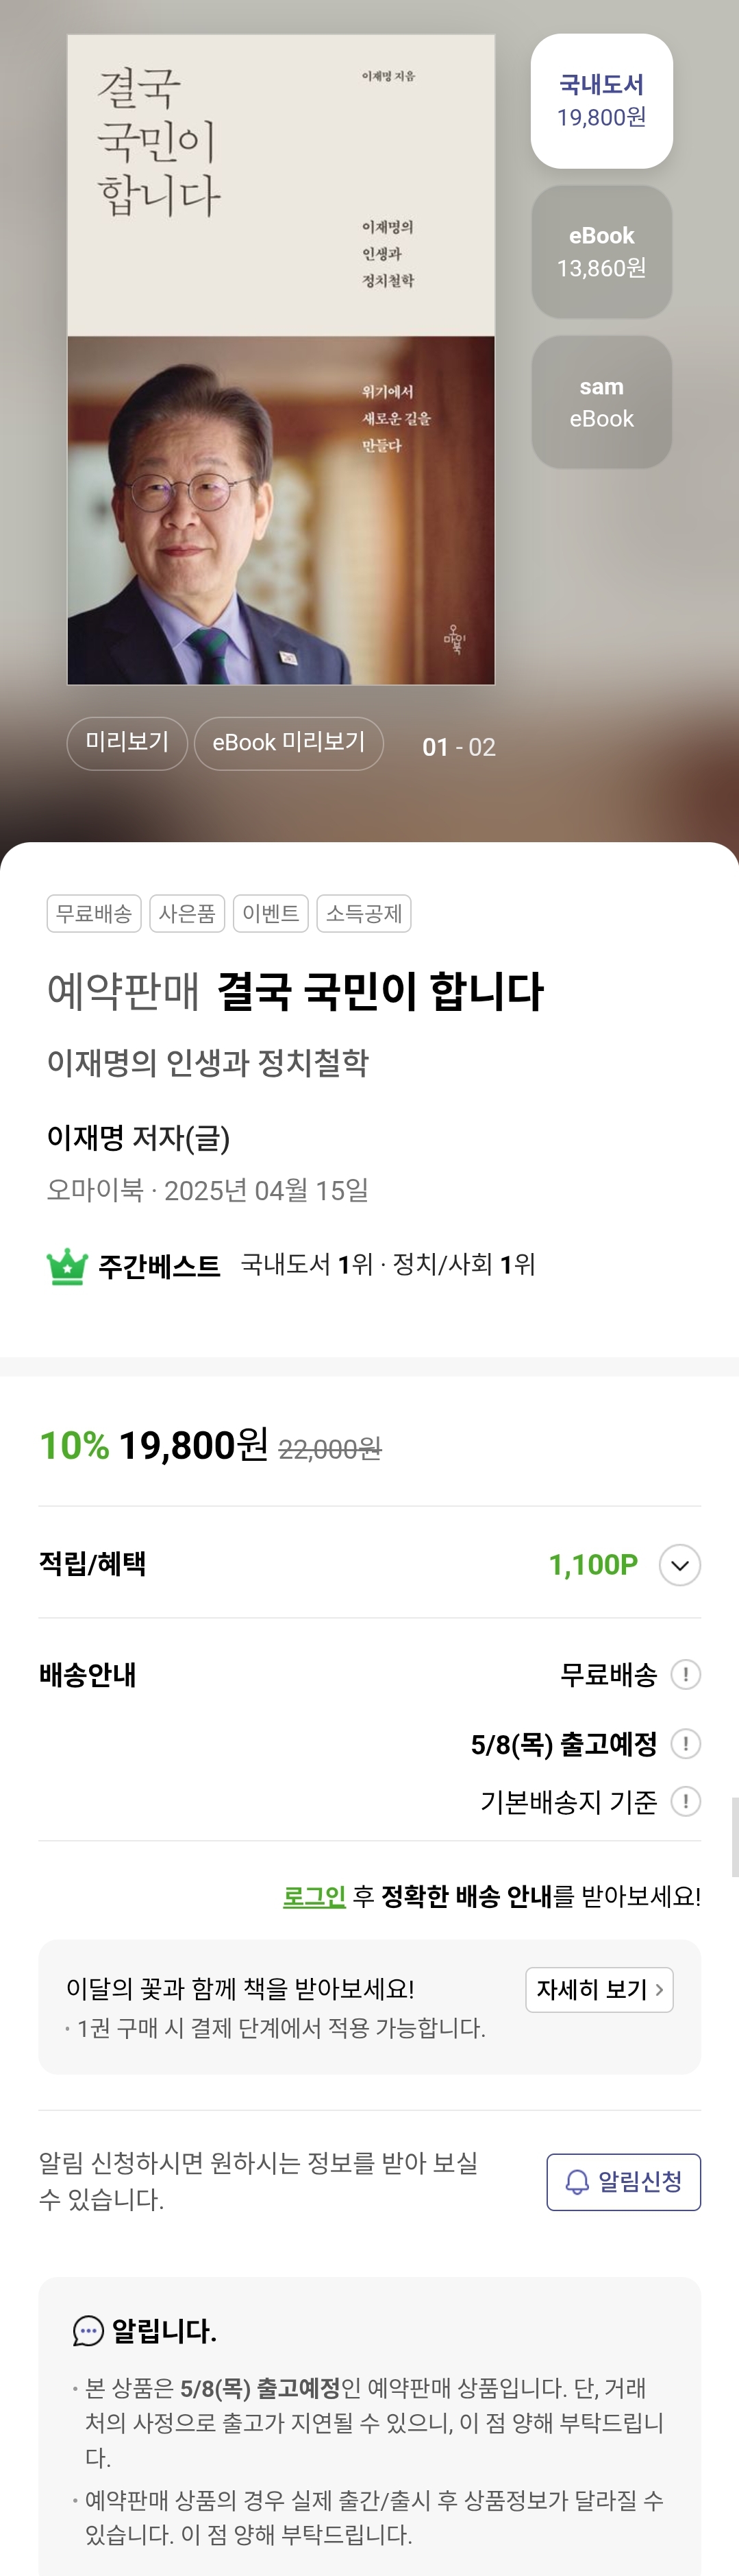
Task: Open author 이재명 저자(글) link
Action: tap(138, 1138)
